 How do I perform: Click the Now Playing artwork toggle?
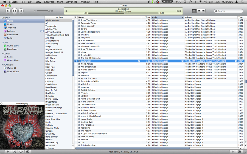pyautogui.click(x=1, y=103)
